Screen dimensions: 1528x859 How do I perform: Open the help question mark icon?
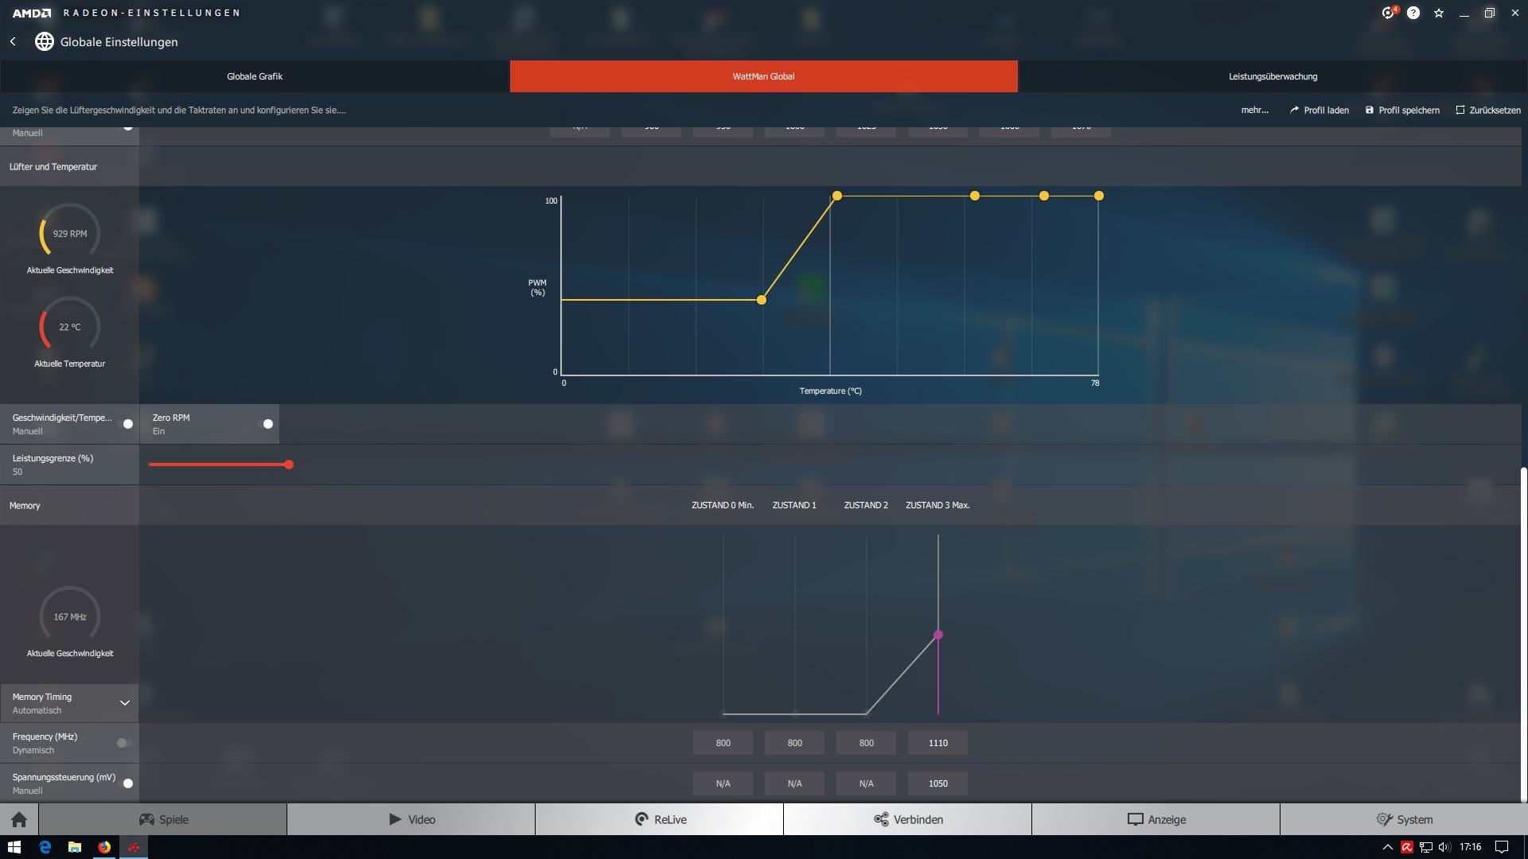pyautogui.click(x=1413, y=13)
